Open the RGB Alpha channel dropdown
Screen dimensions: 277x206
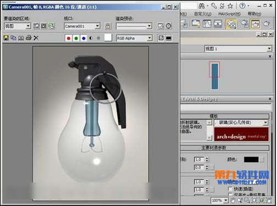(x=134, y=38)
